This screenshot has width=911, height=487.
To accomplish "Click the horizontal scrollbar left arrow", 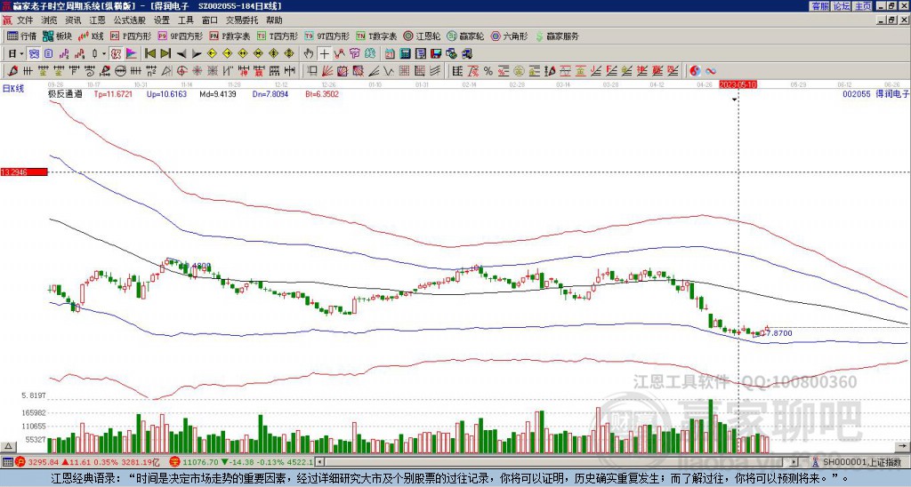I will click(x=319, y=462).
